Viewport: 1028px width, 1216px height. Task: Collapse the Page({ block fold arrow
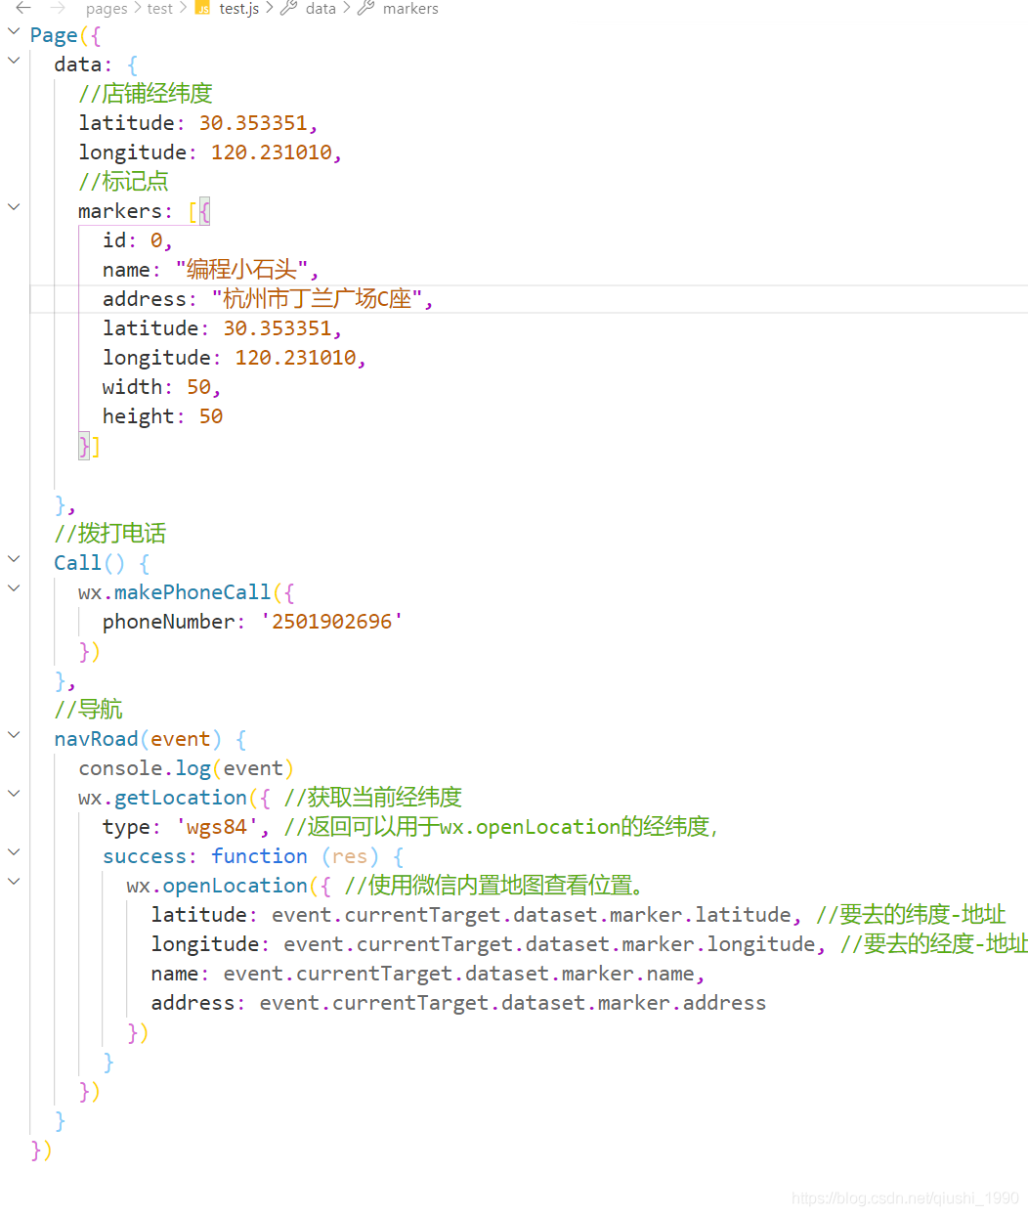(x=14, y=31)
